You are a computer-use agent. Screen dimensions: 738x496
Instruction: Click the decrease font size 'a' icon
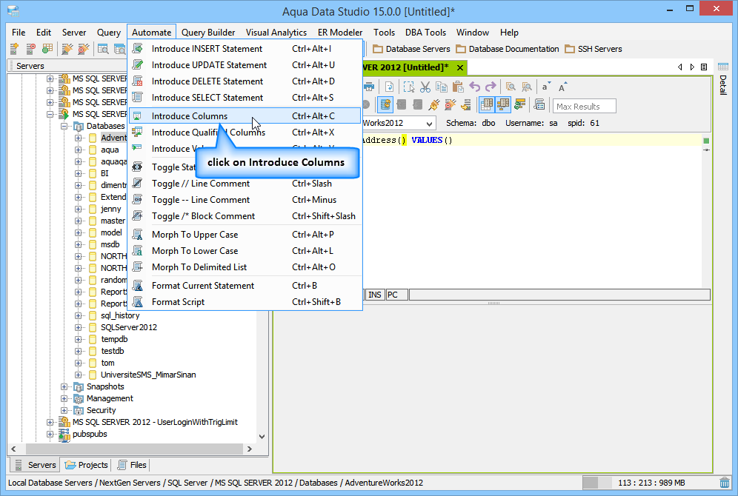546,87
